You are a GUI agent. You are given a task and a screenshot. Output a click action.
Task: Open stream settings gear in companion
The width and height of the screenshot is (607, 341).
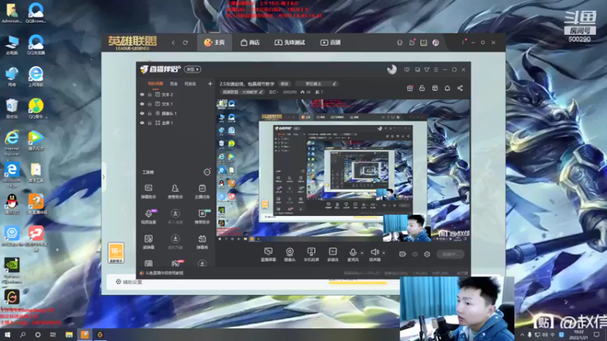(x=427, y=254)
